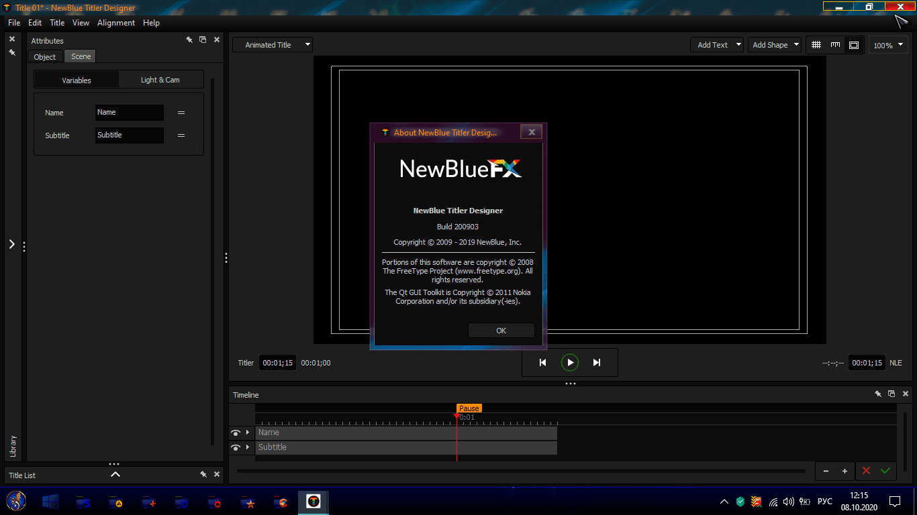The image size is (917, 515).
Task: Expand the Subtitle layer row
Action: [x=248, y=447]
